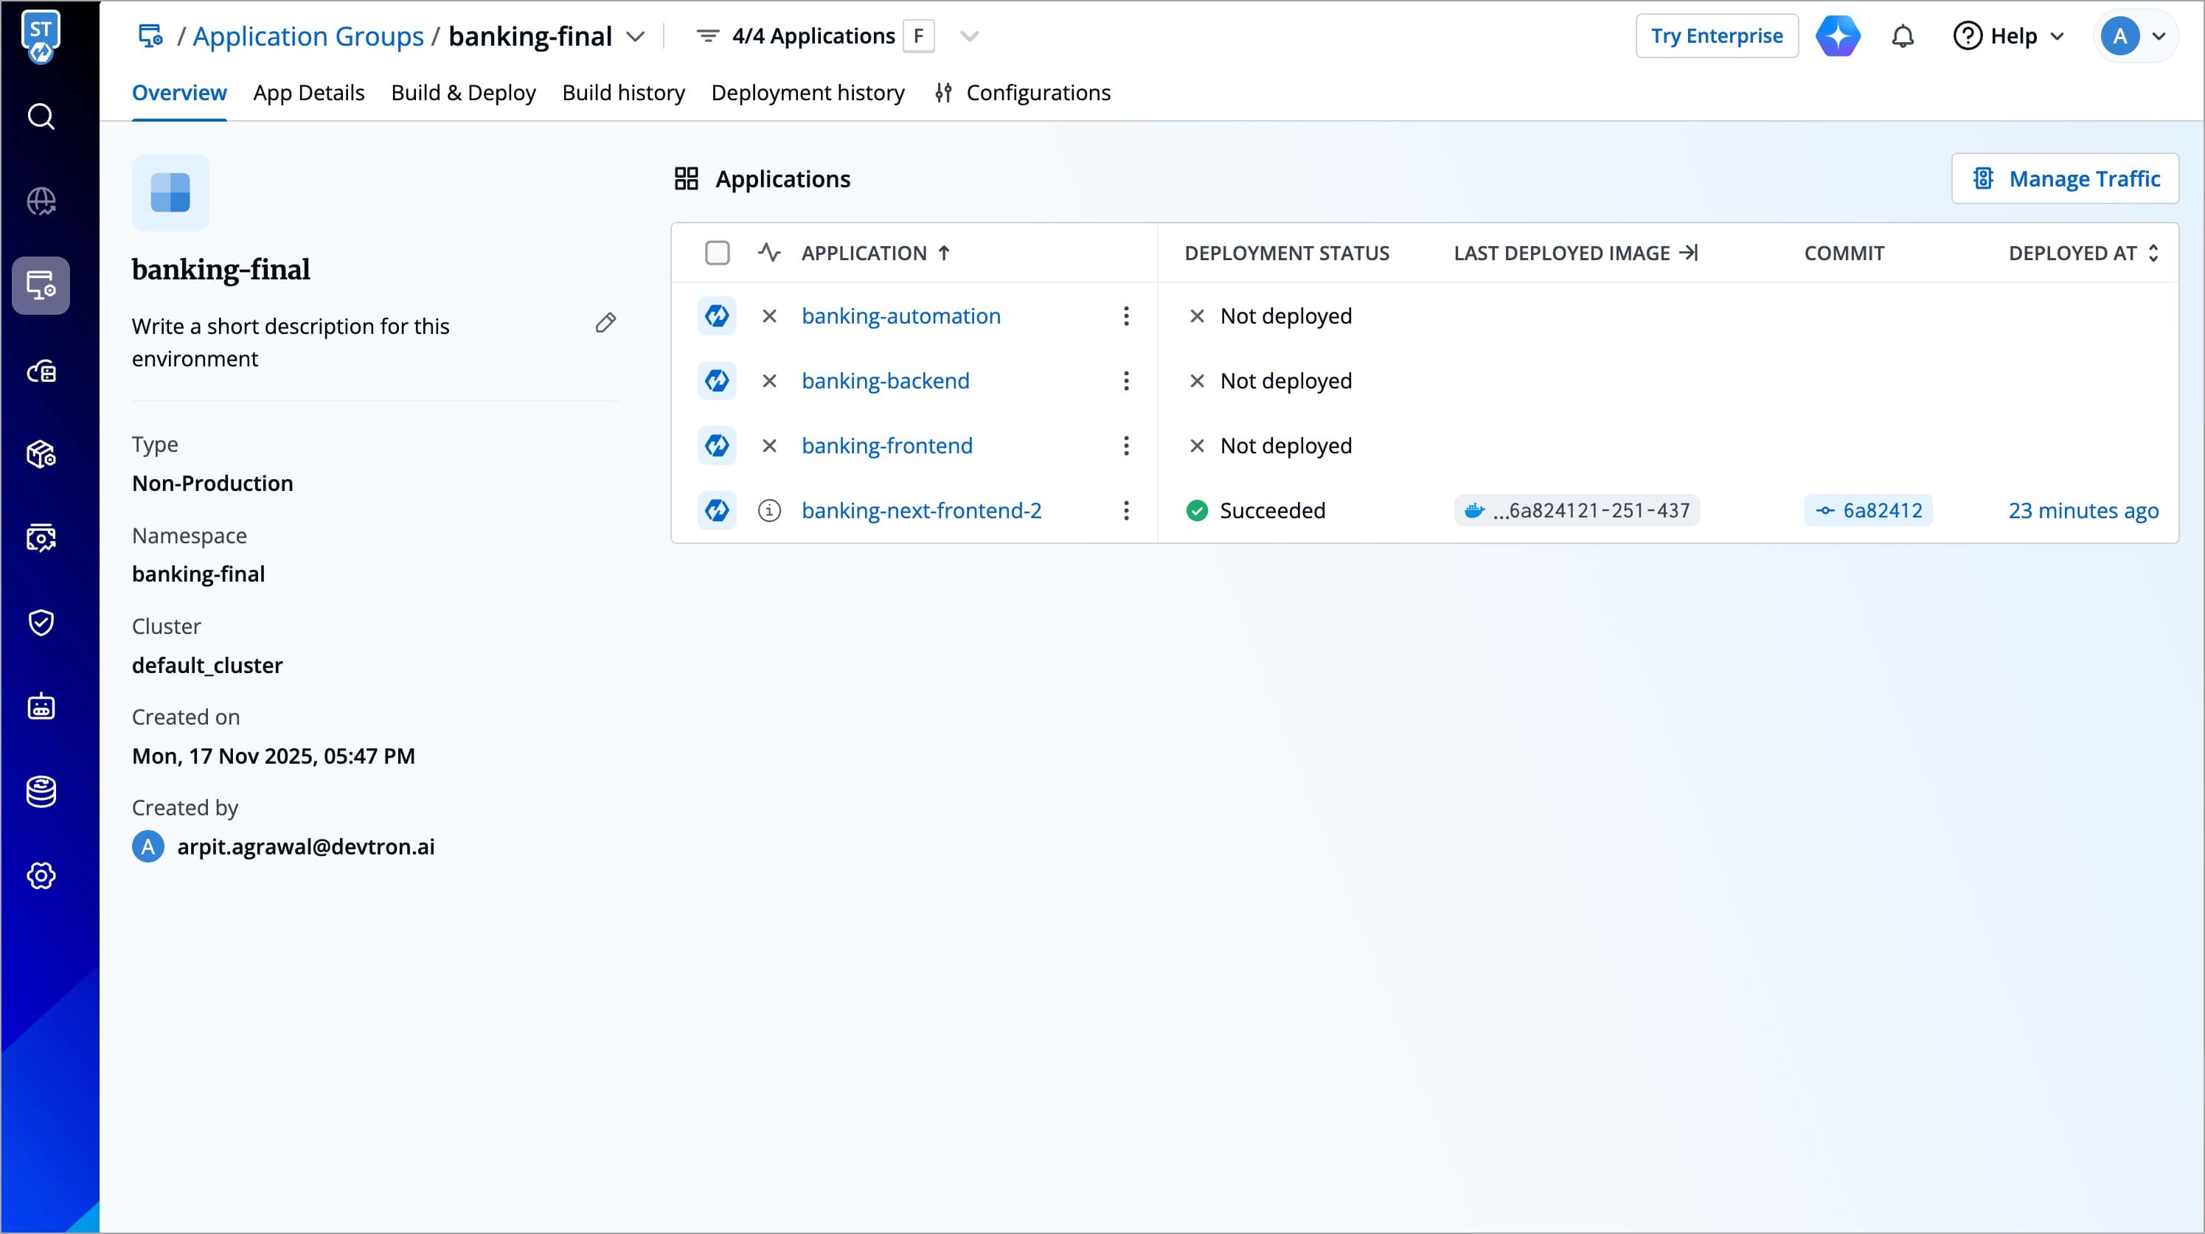This screenshot has height=1234, width=2205.
Task: Toggle select-all applications checkbox
Action: coord(717,254)
